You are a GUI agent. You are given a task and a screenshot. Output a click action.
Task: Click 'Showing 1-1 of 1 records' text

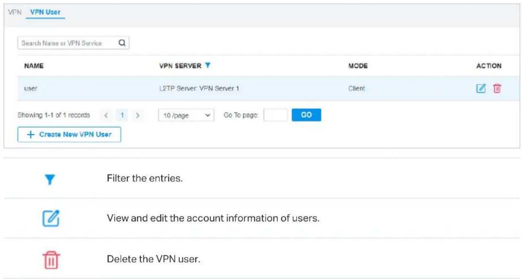[x=53, y=115]
